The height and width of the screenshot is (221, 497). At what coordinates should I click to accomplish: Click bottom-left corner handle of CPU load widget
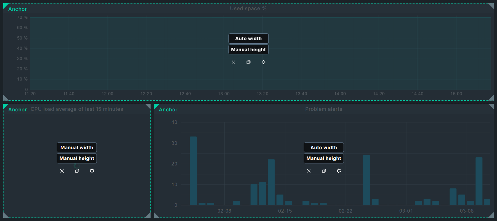pos(5,215)
